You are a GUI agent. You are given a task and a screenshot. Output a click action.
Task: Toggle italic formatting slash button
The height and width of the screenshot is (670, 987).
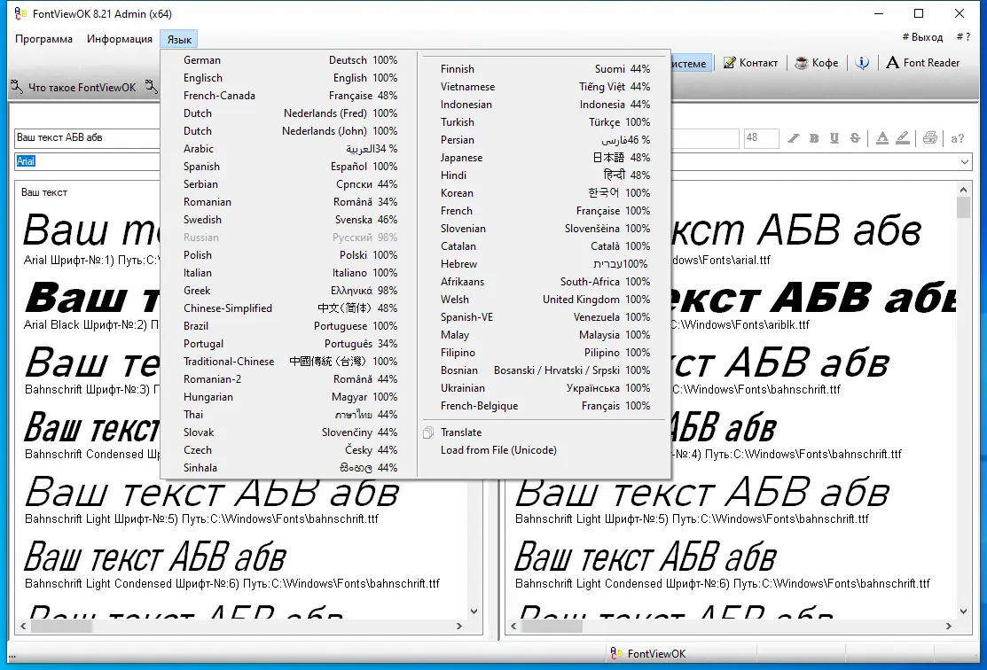(x=794, y=137)
